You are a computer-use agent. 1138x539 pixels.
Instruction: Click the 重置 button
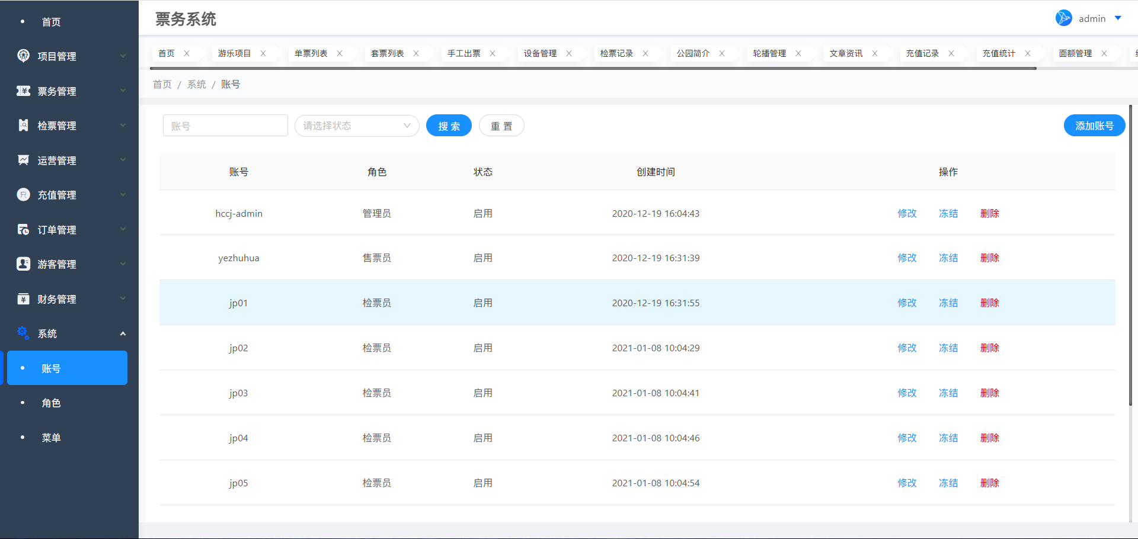click(x=501, y=126)
